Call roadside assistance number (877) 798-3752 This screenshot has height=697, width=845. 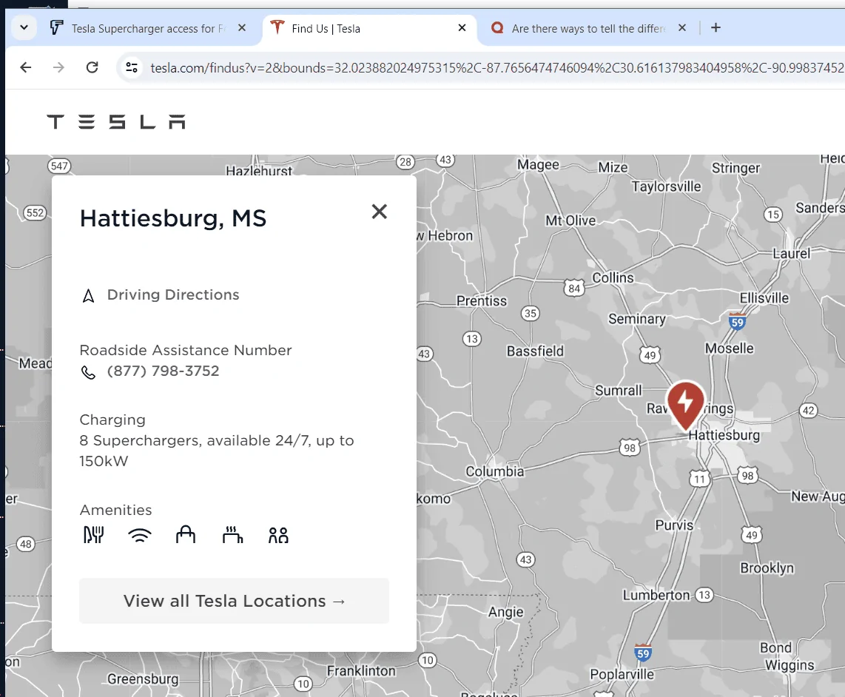pos(163,371)
